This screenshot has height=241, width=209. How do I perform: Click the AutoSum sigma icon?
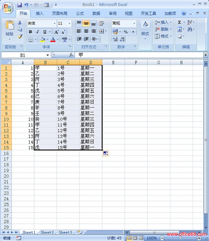[179, 22]
